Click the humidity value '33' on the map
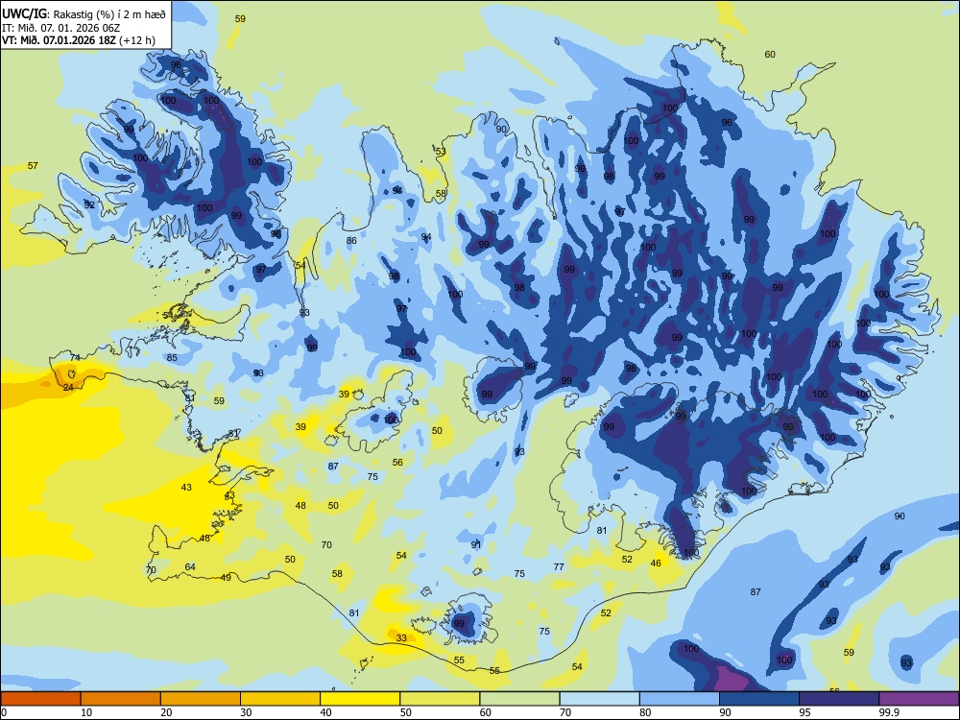Screen dimensions: 960x720 401,638
